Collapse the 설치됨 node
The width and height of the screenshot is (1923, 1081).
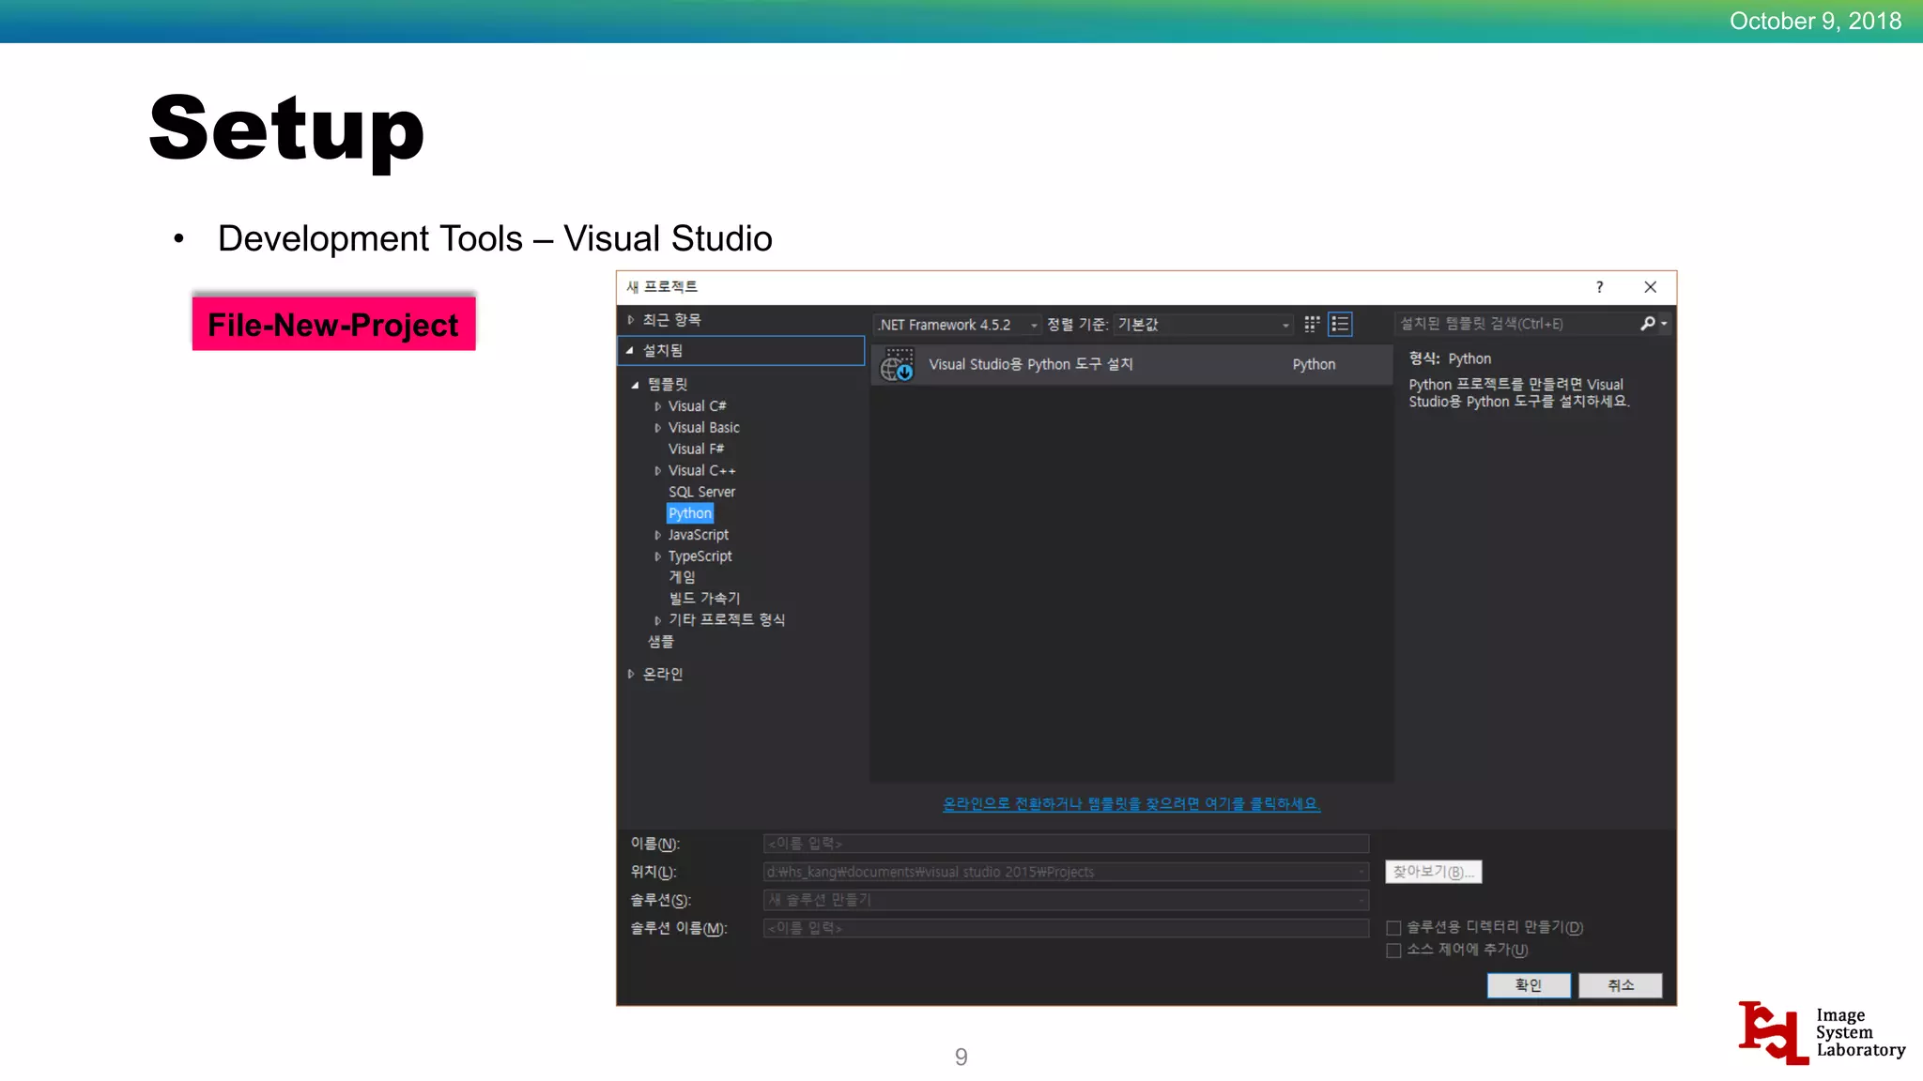coord(630,350)
